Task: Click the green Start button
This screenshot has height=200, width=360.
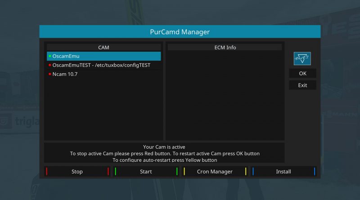Action: click(146, 172)
